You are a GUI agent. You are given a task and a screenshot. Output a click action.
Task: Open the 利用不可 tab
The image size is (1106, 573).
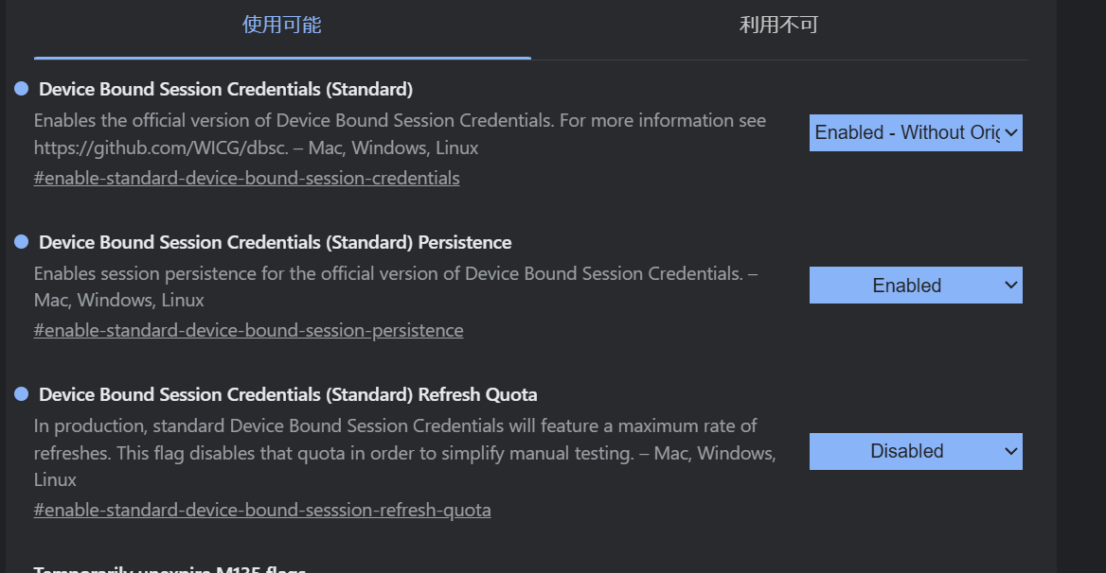tap(778, 26)
